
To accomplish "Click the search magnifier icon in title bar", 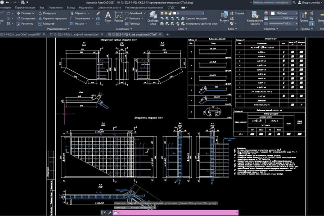I will (294, 3).
